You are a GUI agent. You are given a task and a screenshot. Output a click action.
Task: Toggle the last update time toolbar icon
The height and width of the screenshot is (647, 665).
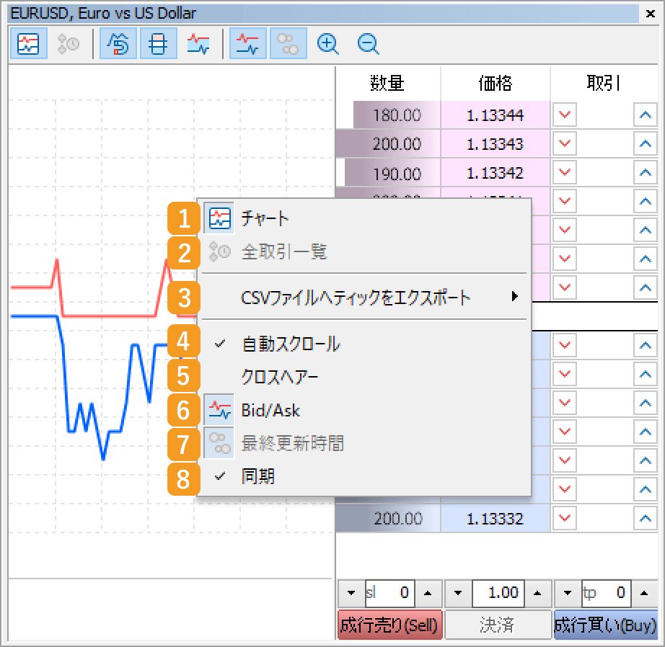coord(289,43)
